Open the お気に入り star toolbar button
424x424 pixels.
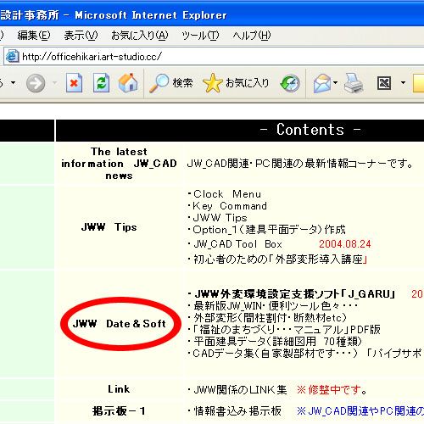coord(236,83)
